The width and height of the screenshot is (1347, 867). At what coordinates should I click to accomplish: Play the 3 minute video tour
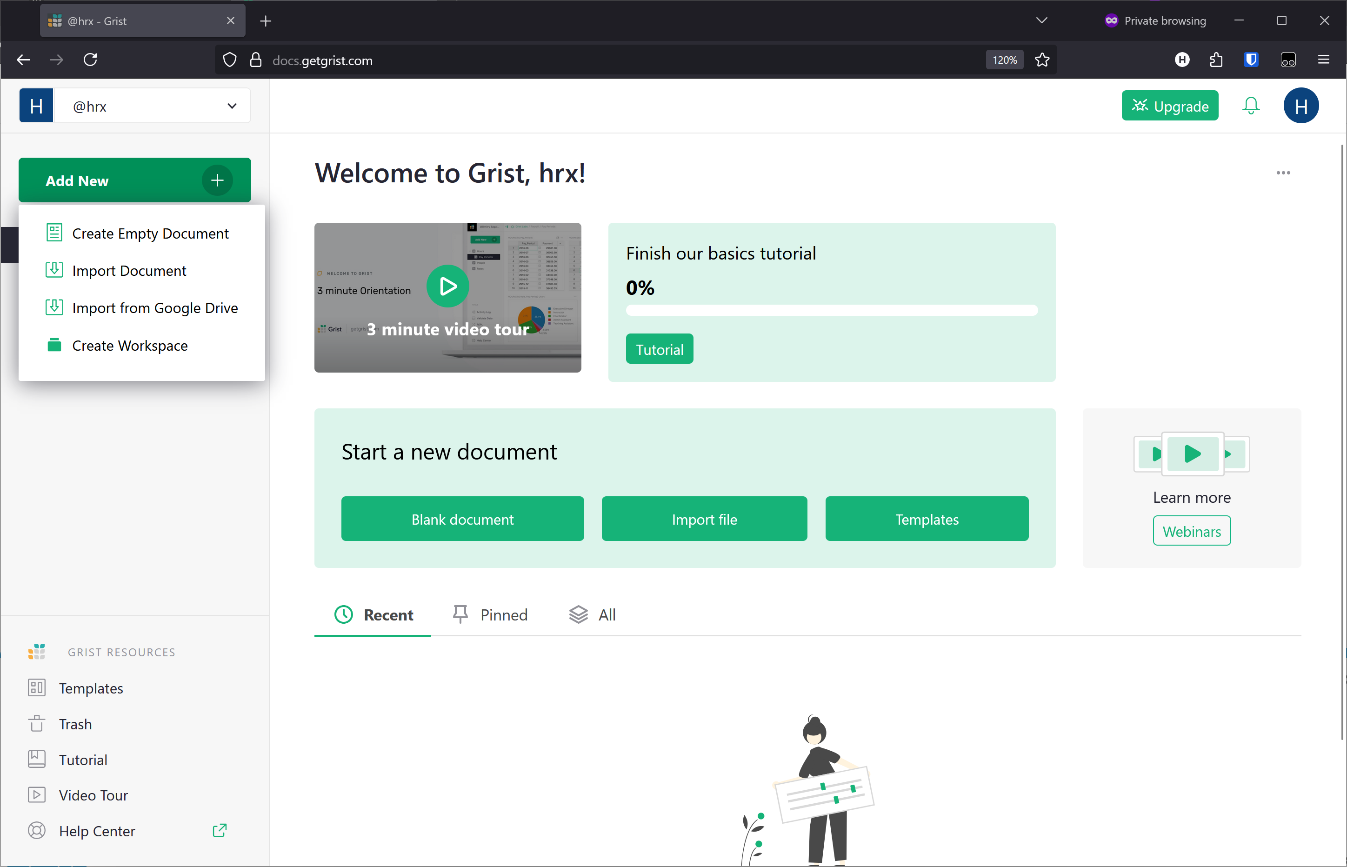point(447,286)
